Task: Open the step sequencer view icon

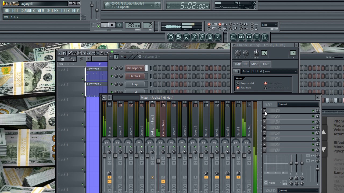Action: 241,37
